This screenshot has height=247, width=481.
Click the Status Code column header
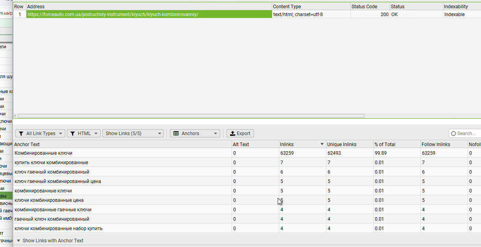370,7
